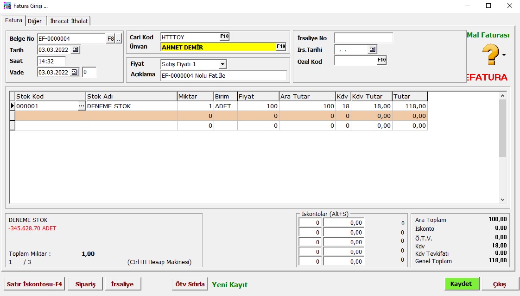Click F10 lookup button beside Cari Kod
This screenshot has height=296, width=520.
224,37
